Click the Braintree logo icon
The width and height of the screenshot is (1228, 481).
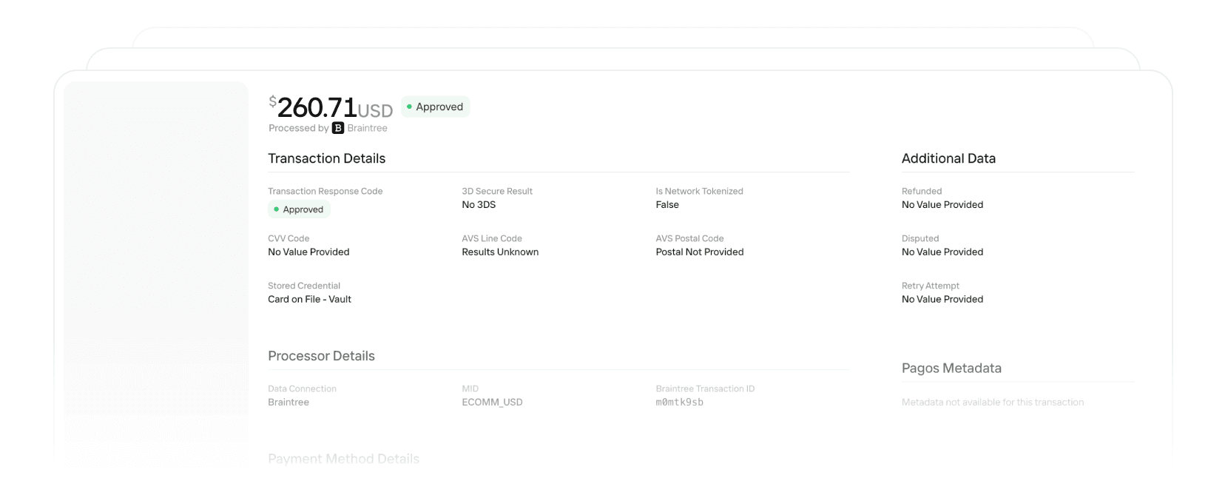[338, 128]
